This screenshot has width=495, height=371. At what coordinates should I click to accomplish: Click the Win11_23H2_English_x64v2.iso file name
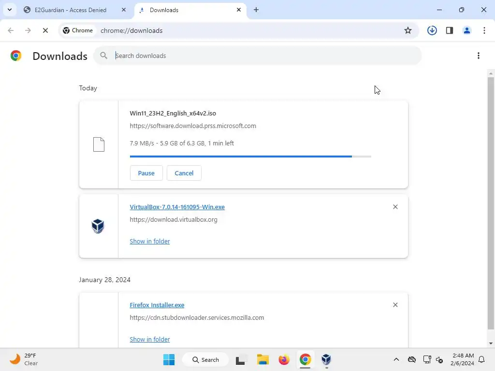tap(173, 113)
